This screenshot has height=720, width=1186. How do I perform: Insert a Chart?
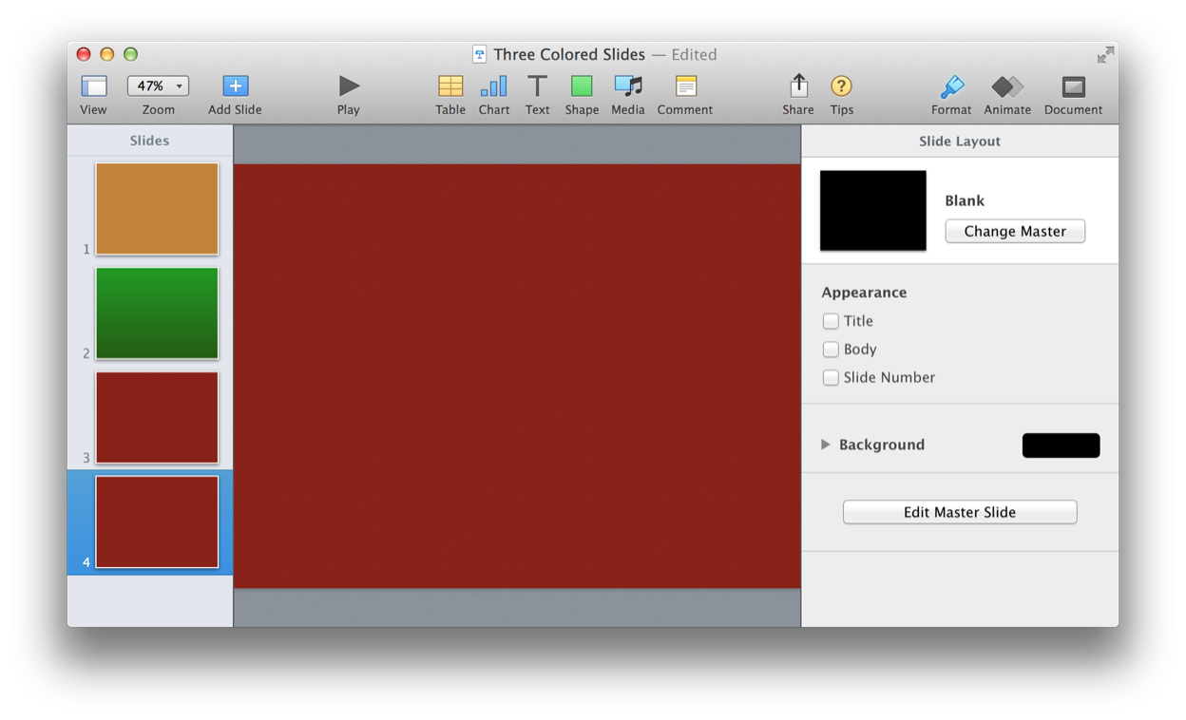coord(494,85)
